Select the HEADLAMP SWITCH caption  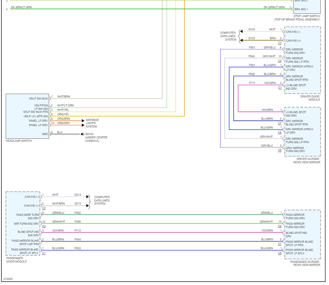[19, 141]
